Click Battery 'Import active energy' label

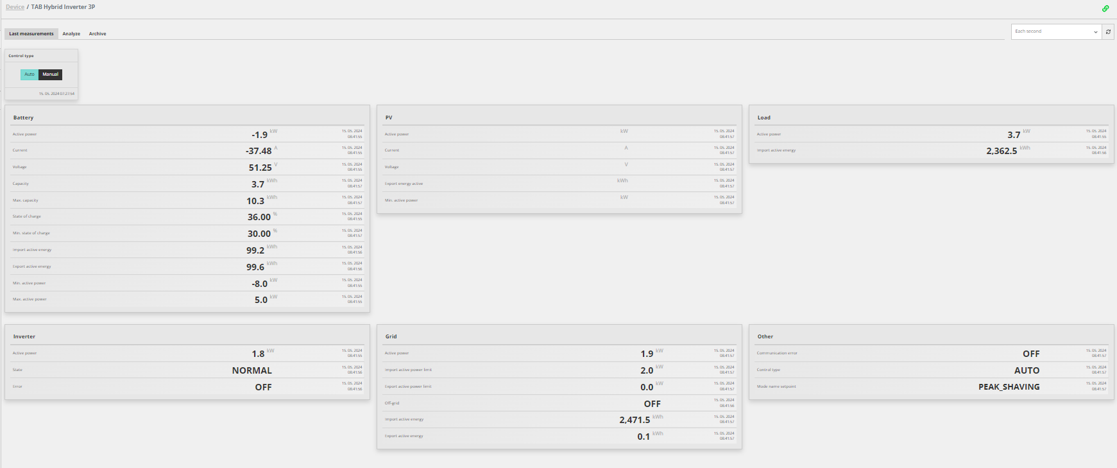point(32,250)
